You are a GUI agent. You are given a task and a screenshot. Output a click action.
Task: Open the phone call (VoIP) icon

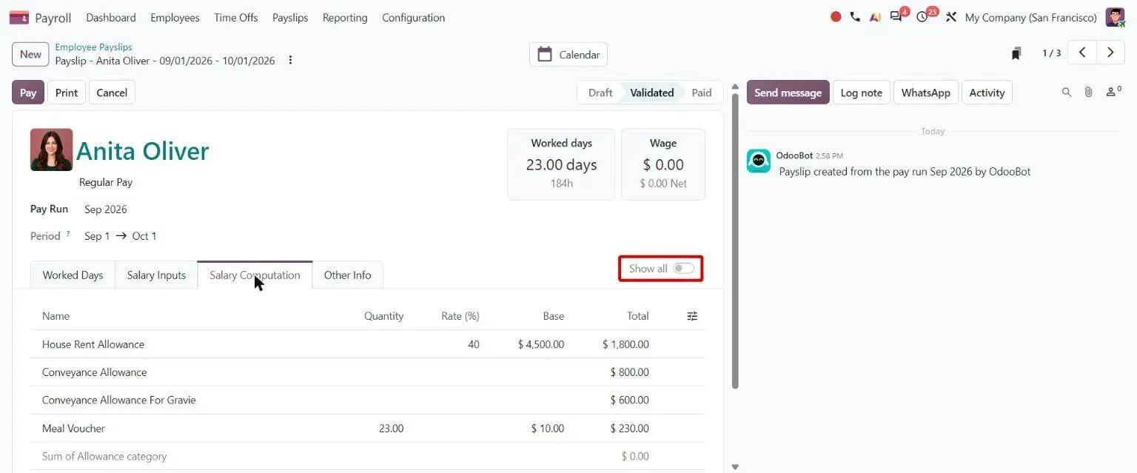[x=855, y=17]
